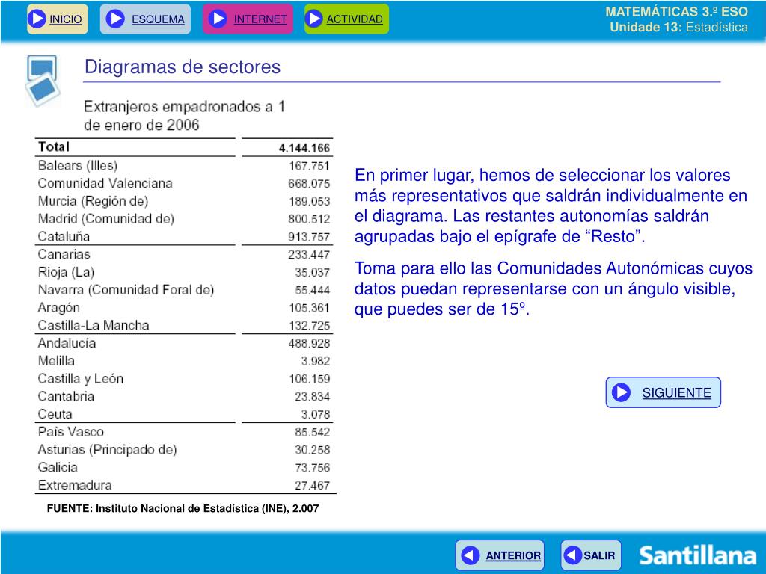Viewport: 766px width, 574px height.
Task: Select the 'Comunidad Valenciana' row
Action: point(184,183)
